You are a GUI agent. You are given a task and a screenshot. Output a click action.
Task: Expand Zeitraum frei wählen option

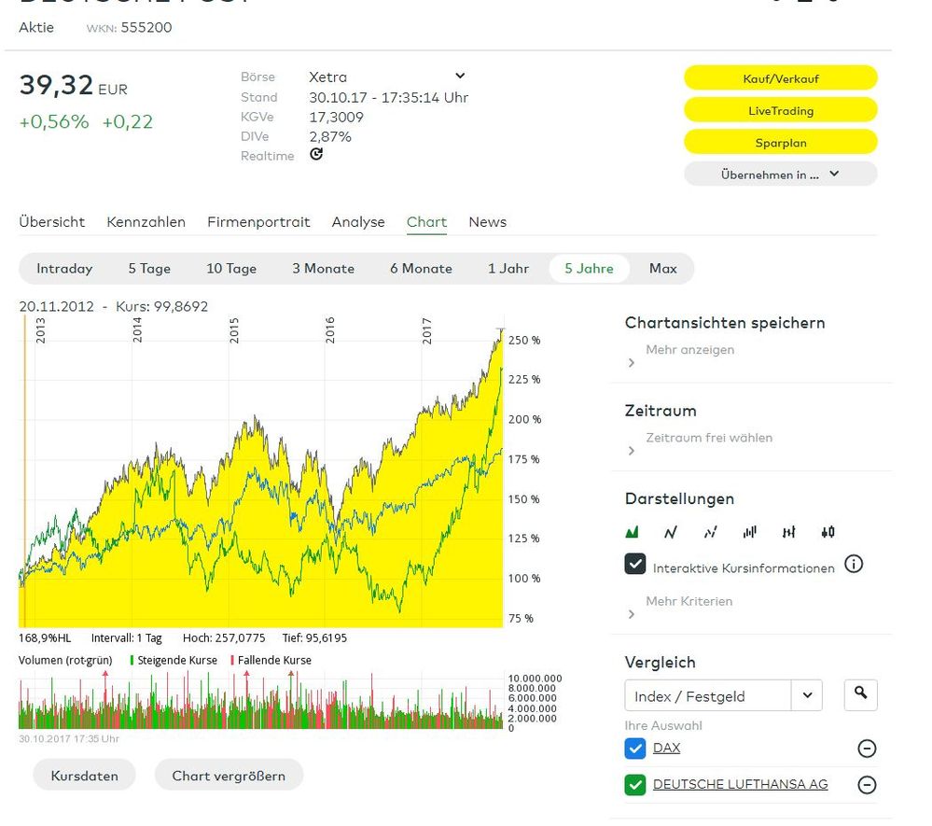708,438
